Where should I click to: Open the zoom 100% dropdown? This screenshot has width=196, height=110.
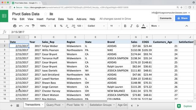click(x=45, y=26)
